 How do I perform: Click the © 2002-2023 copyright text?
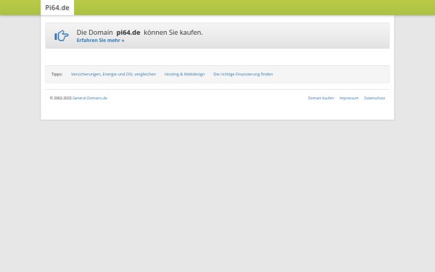61,98
